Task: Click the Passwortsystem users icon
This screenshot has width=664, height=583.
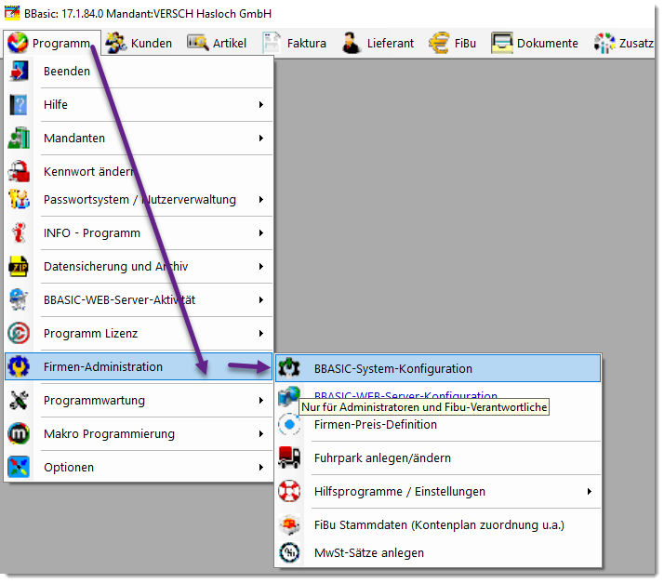Action: tap(19, 199)
